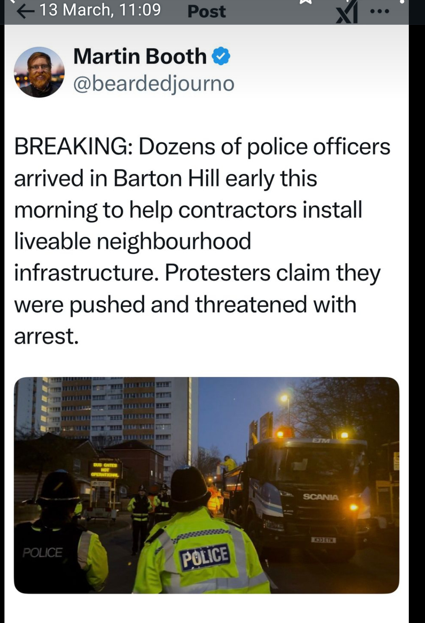Tap the white dot at top-right corner
Image resolution: width=425 pixels, height=623 pixels.
(x=402, y=2)
